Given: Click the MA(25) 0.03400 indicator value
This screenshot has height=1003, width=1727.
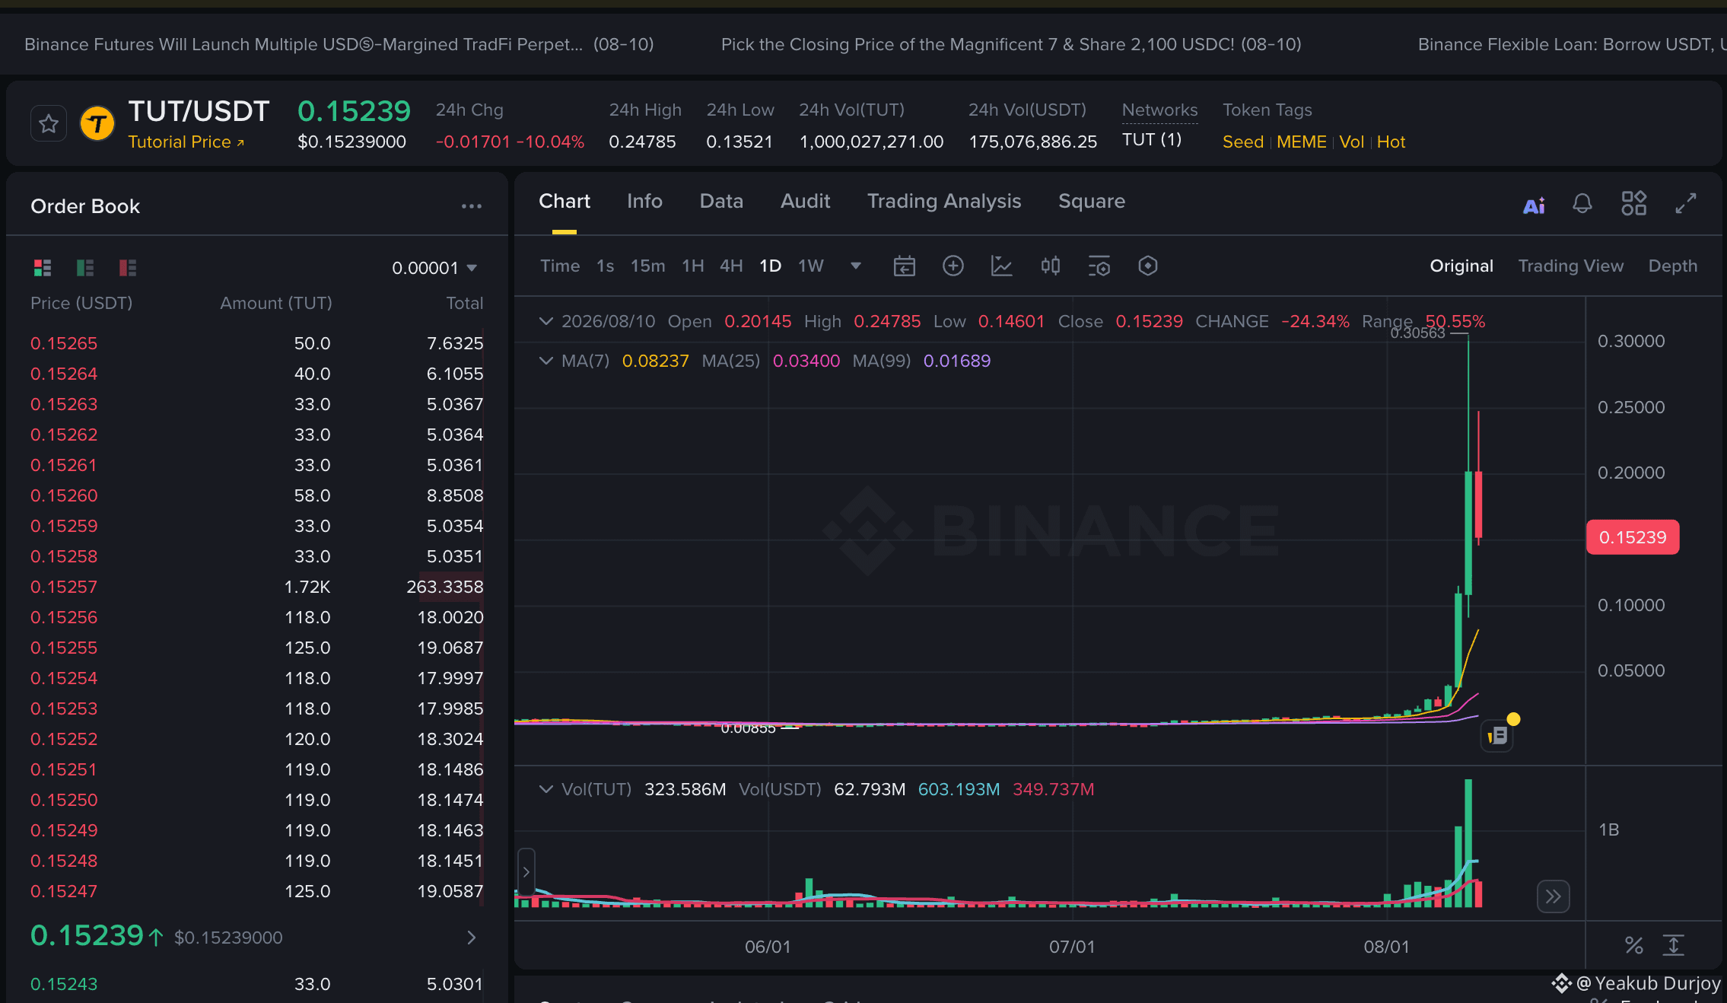Looking at the screenshot, I should pyautogui.click(x=806, y=361).
